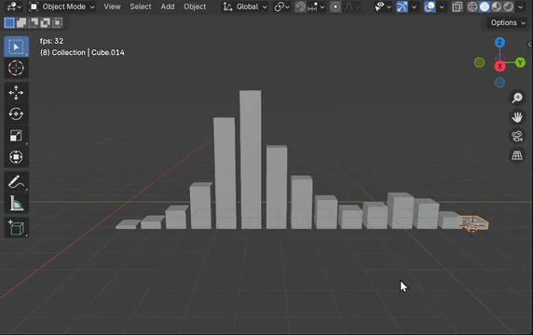Toggle show gizmos button

(x=402, y=7)
